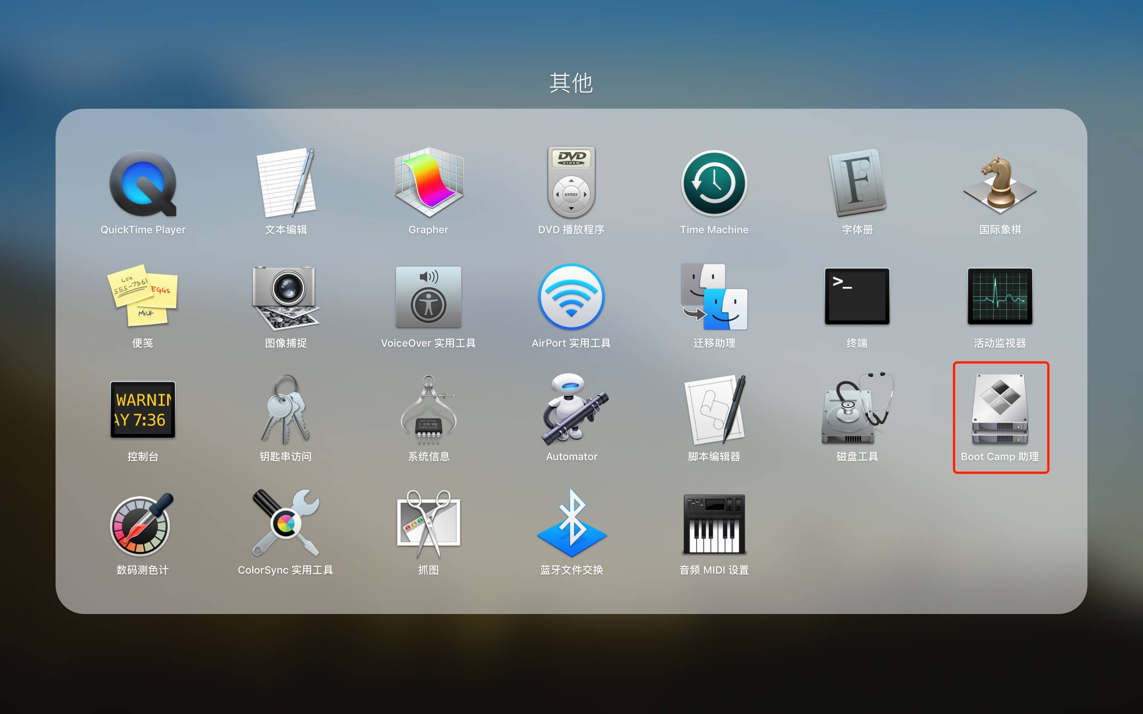Launch the AirPort 实用工具 Wi-Fi icon
The image size is (1143, 714).
(571, 297)
